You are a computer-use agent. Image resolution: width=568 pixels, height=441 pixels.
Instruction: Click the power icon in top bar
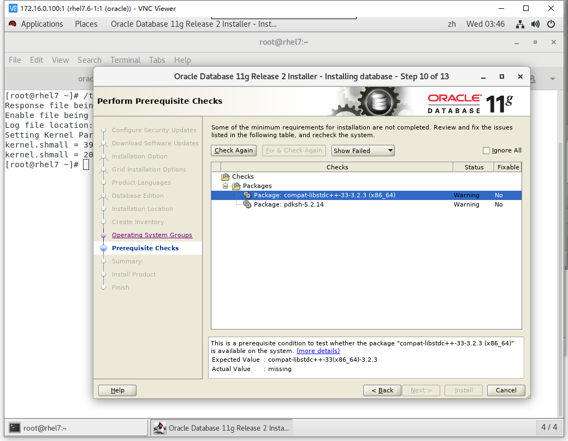point(551,24)
